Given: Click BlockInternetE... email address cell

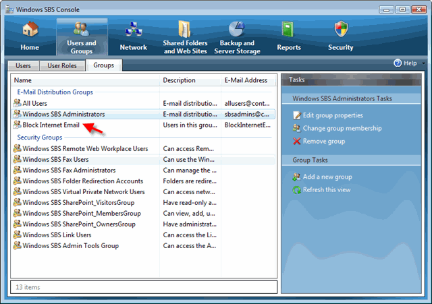Looking at the screenshot, I should click(x=248, y=125).
